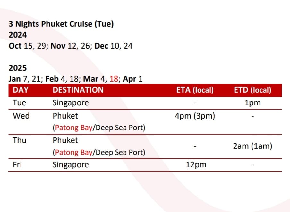This screenshot has width=290, height=212.
Task: Click Singapore in the Fri row
Action: pos(71,165)
